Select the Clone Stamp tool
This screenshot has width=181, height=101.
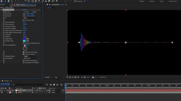46,1
